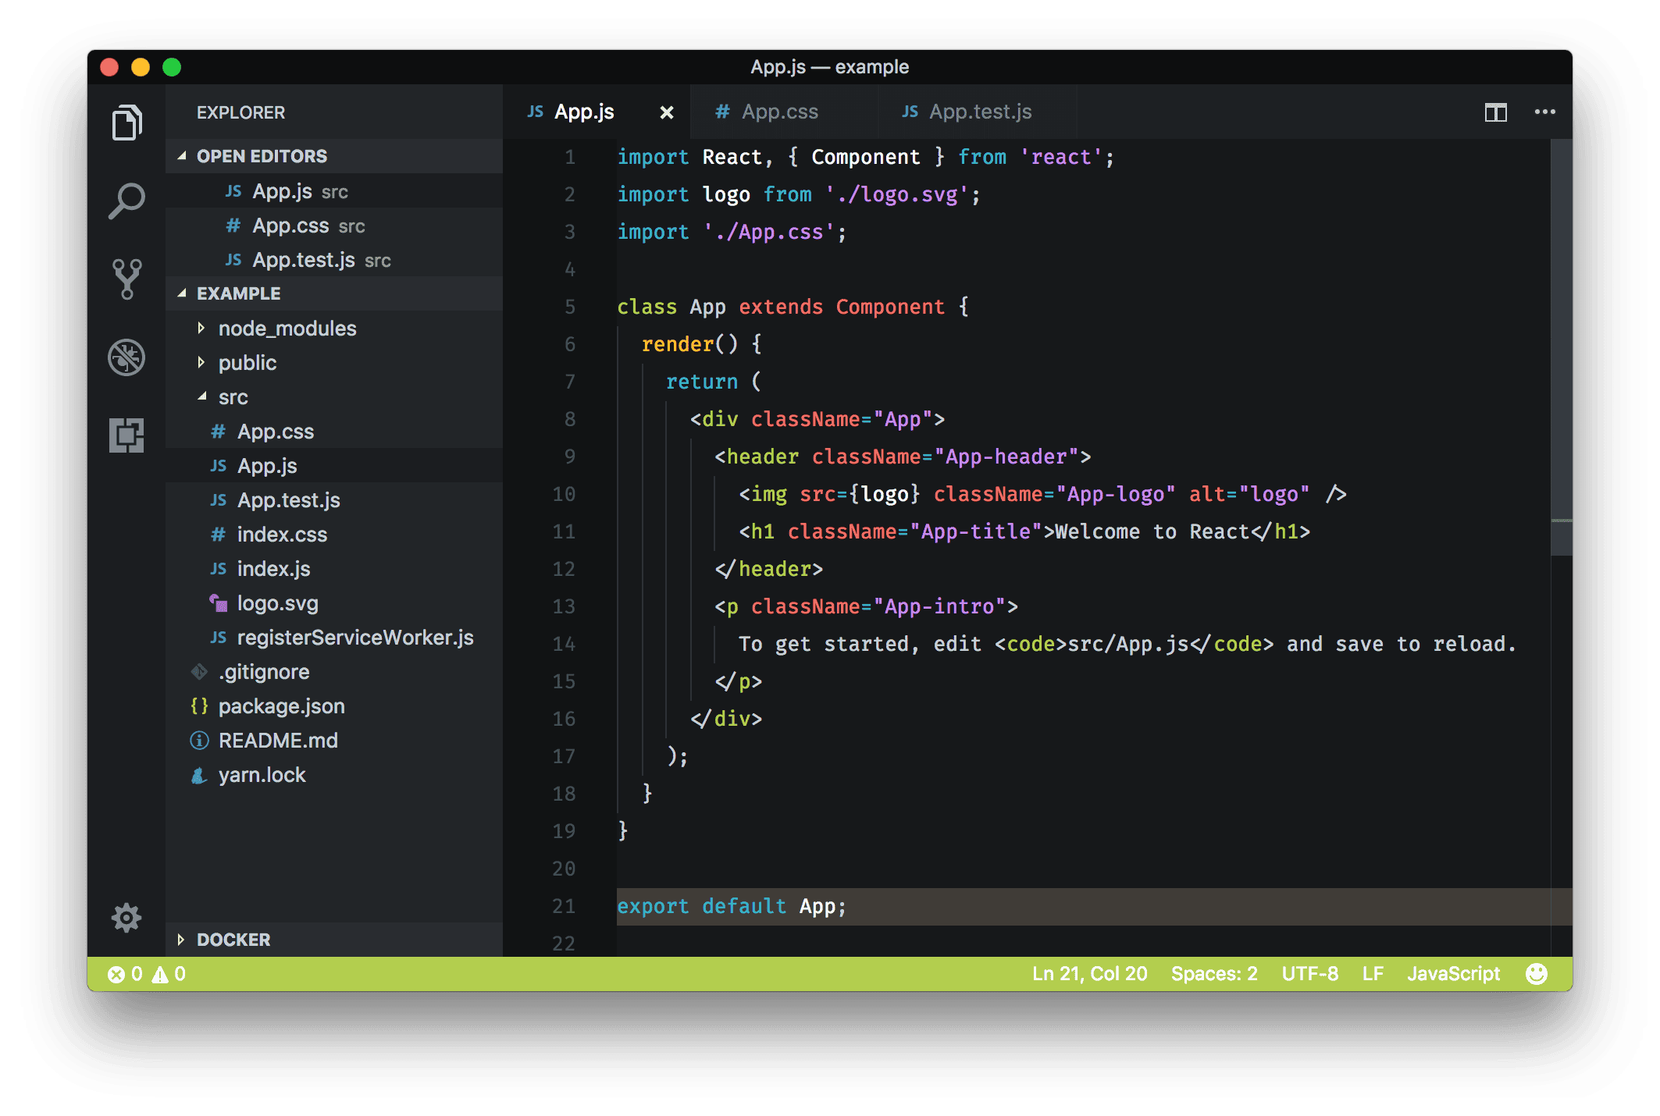Open the package.json file
The image size is (1660, 1116).
click(334, 706)
